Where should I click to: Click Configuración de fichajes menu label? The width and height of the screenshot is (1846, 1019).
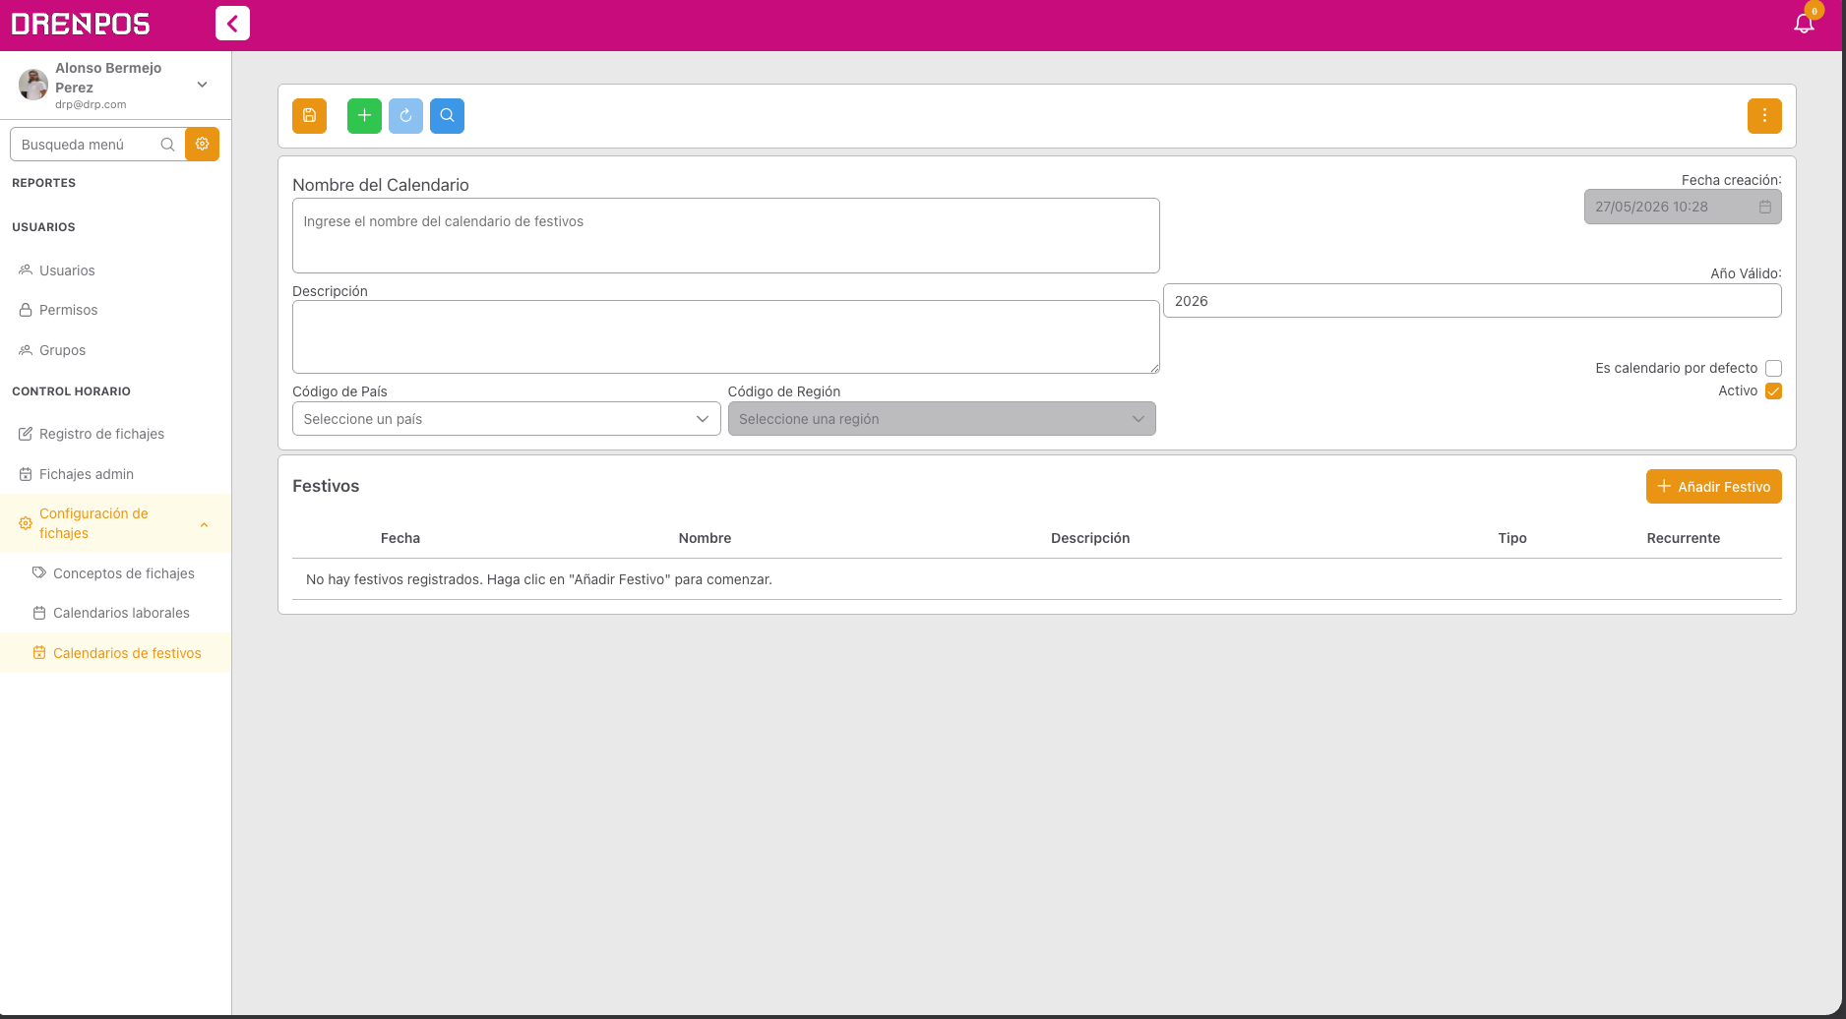coord(93,523)
